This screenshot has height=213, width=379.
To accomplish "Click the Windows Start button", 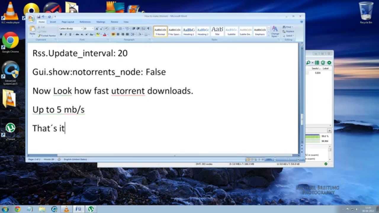I will point(5,209).
